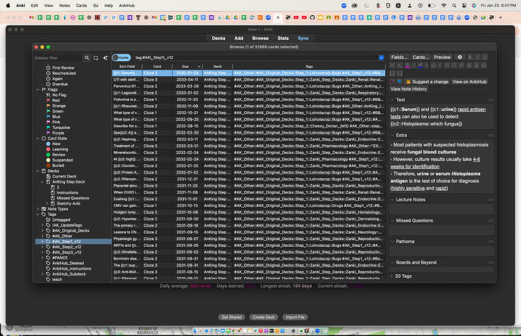This screenshot has width=521, height=336.
Task: Click the text color picker dropdown
Action: 414,65
